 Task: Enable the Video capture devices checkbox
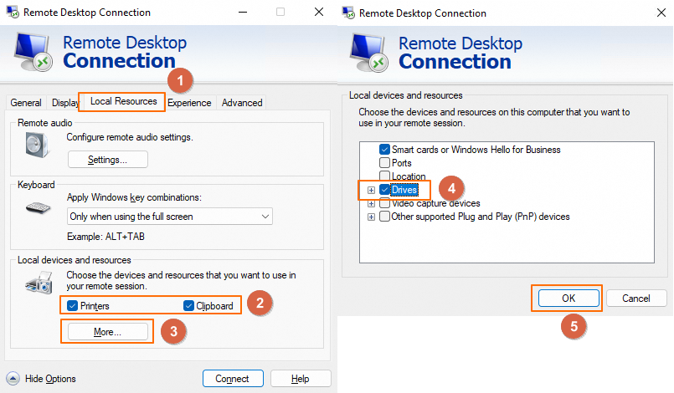[x=384, y=203]
